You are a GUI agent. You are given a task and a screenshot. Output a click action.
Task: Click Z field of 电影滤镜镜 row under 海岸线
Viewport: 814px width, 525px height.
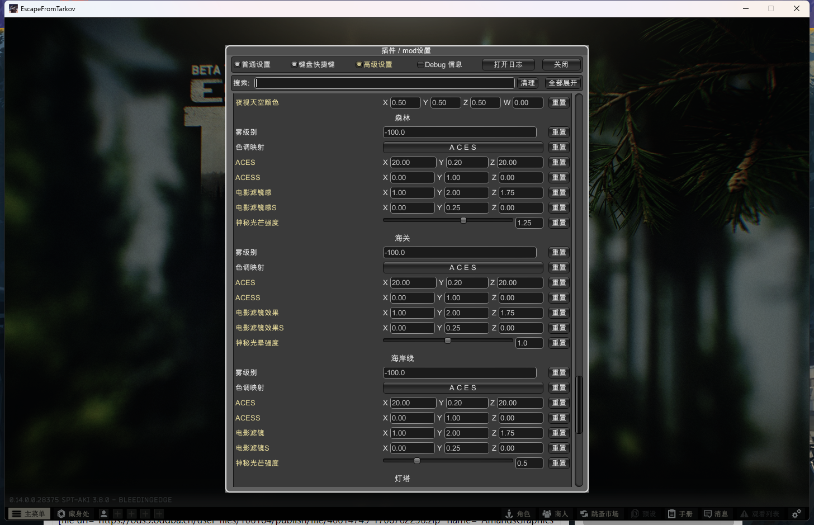pyautogui.click(x=520, y=433)
